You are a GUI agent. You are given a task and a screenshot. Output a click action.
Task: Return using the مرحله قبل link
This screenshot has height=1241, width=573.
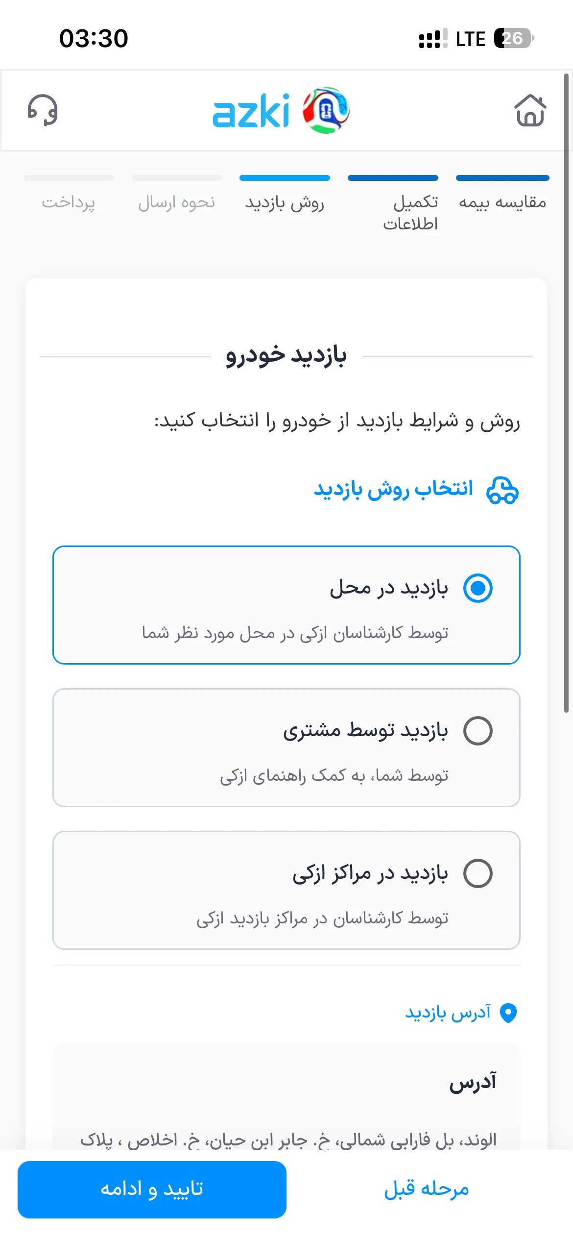click(x=426, y=1190)
